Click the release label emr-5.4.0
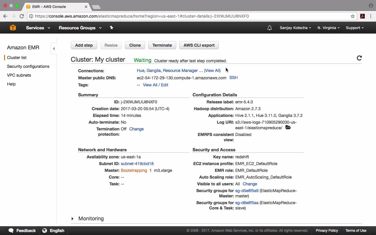This screenshot has height=235, width=376. click(x=244, y=102)
